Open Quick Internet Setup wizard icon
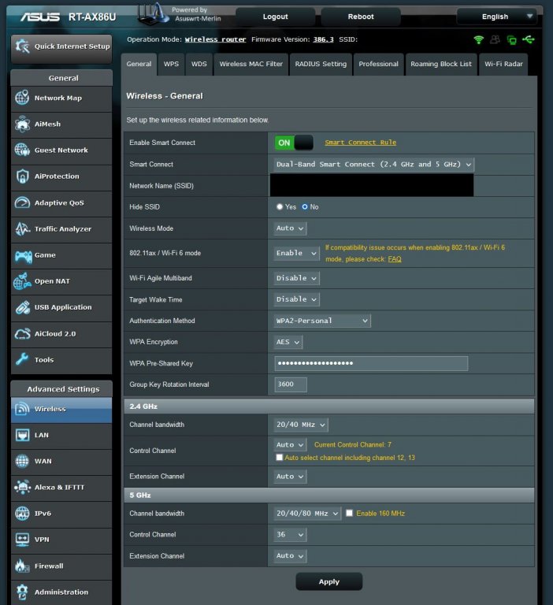This screenshot has height=605, width=553. click(x=22, y=46)
